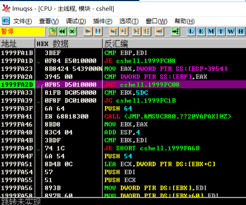Restart the program with the rewind icon
Screen dimensions: 246x205
point(62,31)
